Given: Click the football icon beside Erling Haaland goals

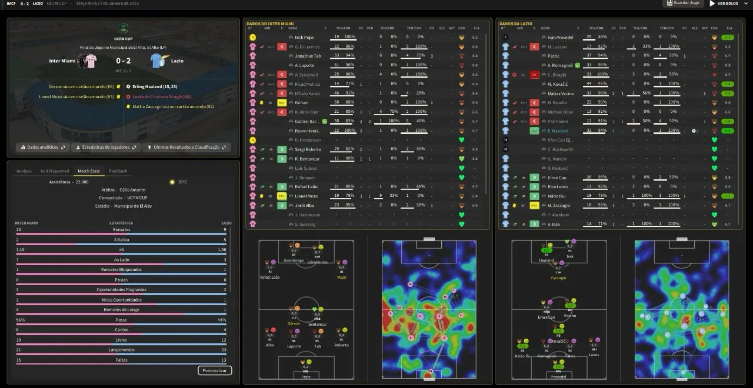Looking at the screenshot, I should tap(128, 86).
